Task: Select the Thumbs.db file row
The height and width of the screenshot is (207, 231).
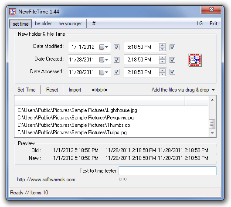Action: click(x=112, y=125)
